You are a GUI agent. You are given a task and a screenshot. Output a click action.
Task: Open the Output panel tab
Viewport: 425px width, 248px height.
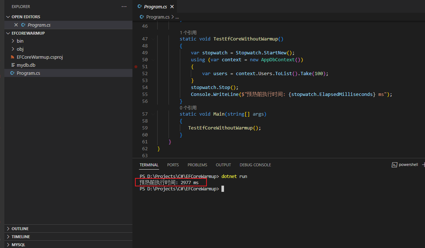pyautogui.click(x=223, y=165)
